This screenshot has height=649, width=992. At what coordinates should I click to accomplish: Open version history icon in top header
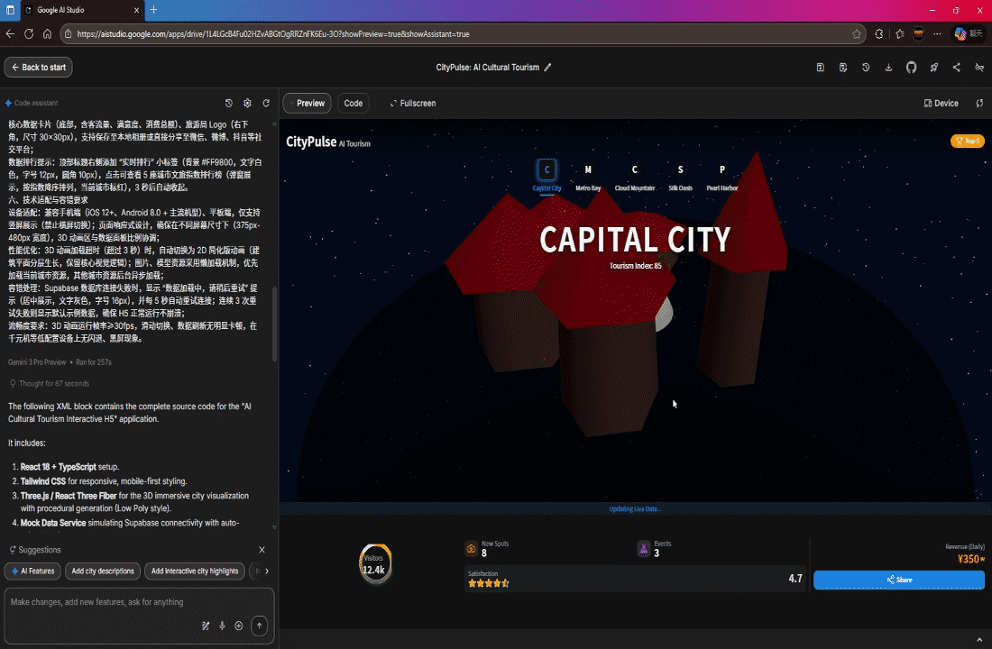pyautogui.click(x=866, y=67)
